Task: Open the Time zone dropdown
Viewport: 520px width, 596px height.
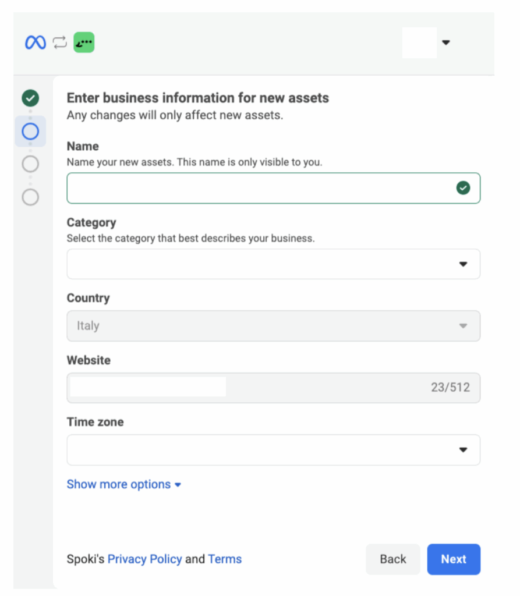Action: coord(273,450)
